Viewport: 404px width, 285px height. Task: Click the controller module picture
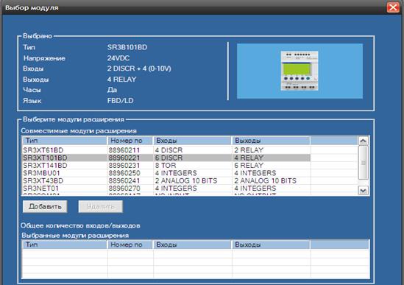pyautogui.click(x=300, y=71)
